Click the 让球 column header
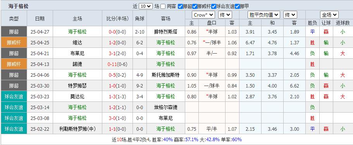This screenshot has height=145, width=353. 326,23
